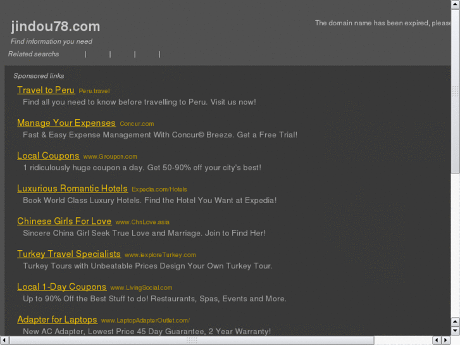Open the Turkey Travel Specialists link
Screen dimensions: 460x345
(x=69, y=254)
